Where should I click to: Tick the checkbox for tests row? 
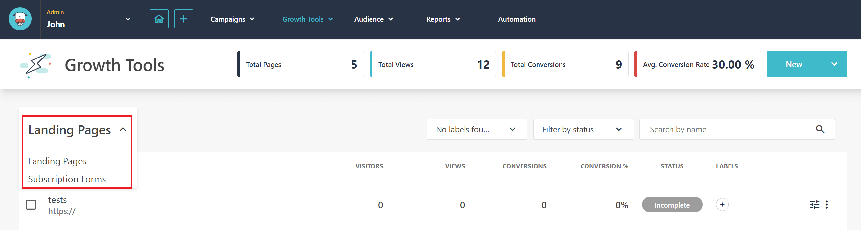click(x=31, y=205)
